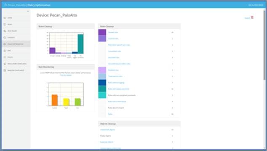
Task: Click the orange bar in Rule Reordering chart
Action: click(55, 100)
